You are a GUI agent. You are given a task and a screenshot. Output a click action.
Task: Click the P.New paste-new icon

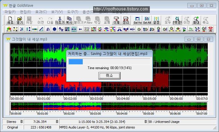[x=88, y=20]
